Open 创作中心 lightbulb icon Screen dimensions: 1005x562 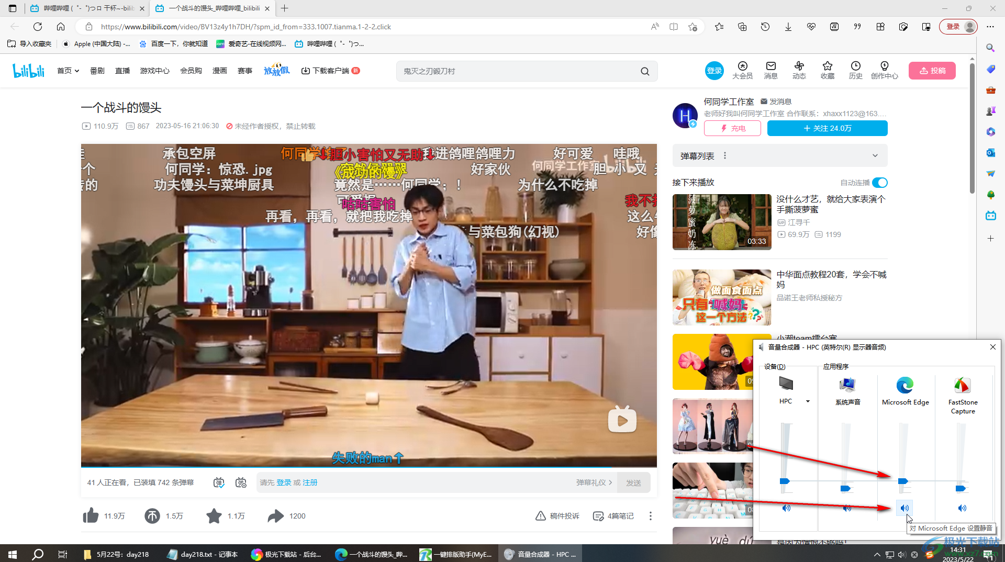(885, 70)
